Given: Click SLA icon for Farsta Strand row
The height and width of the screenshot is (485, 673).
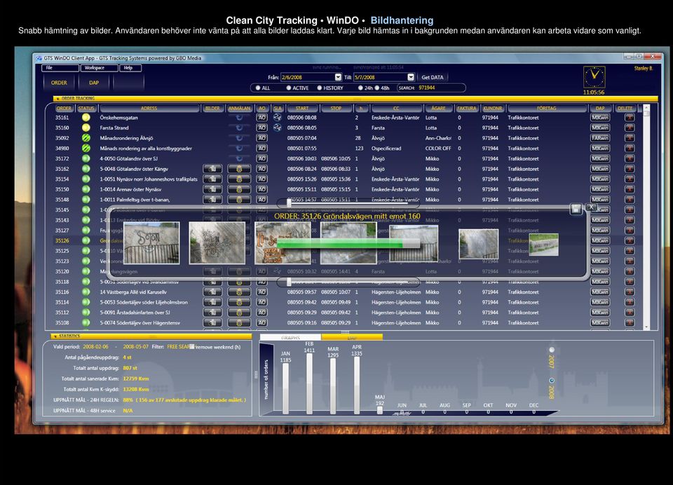Looking at the screenshot, I should [x=278, y=128].
